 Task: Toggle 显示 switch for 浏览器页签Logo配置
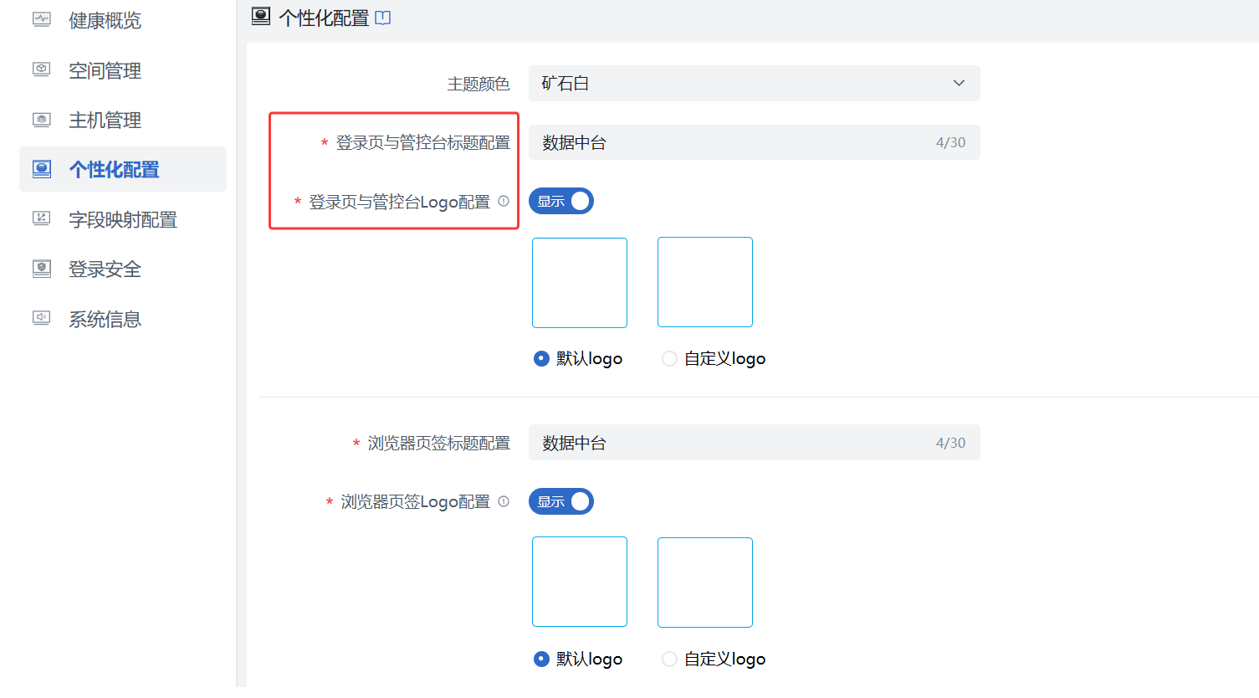560,500
